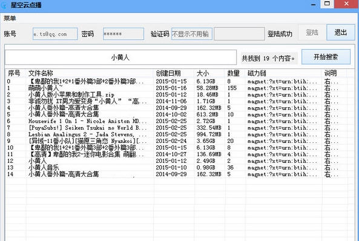Start search with 开始搜索 button
Screen dimensions: 359x241
pyautogui.click(x=326, y=57)
